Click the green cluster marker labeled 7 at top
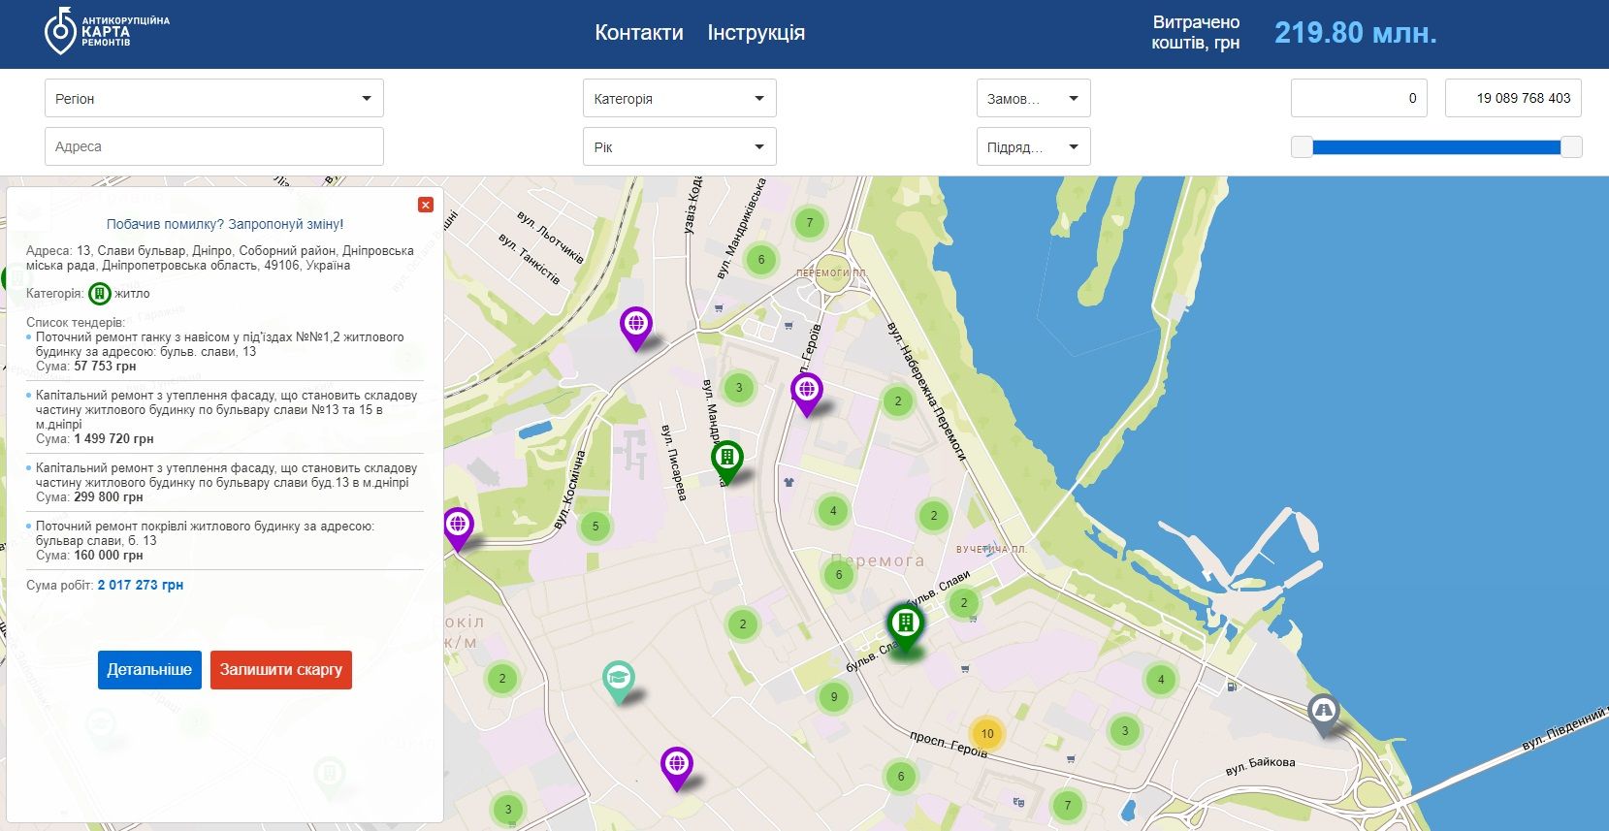This screenshot has height=831, width=1609. pyautogui.click(x=810, y=223)
